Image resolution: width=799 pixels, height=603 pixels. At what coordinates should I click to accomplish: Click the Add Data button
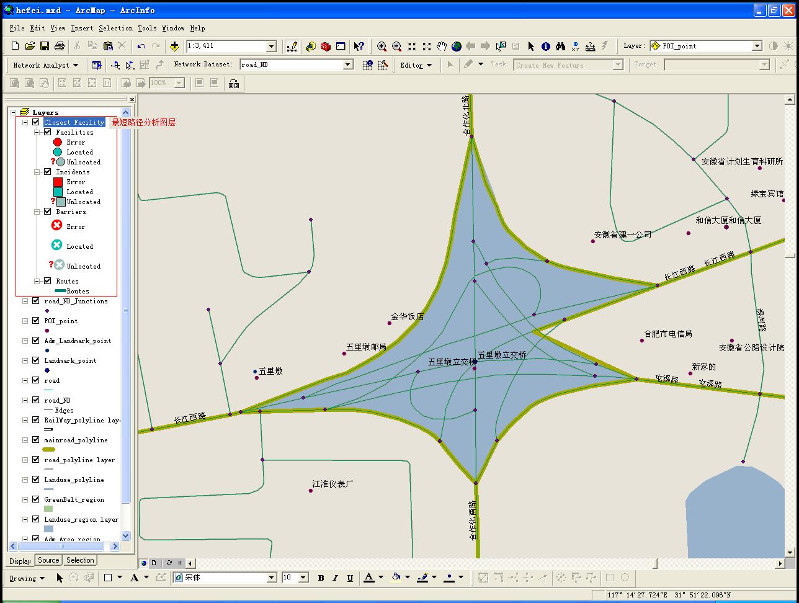tap(175, 46)
